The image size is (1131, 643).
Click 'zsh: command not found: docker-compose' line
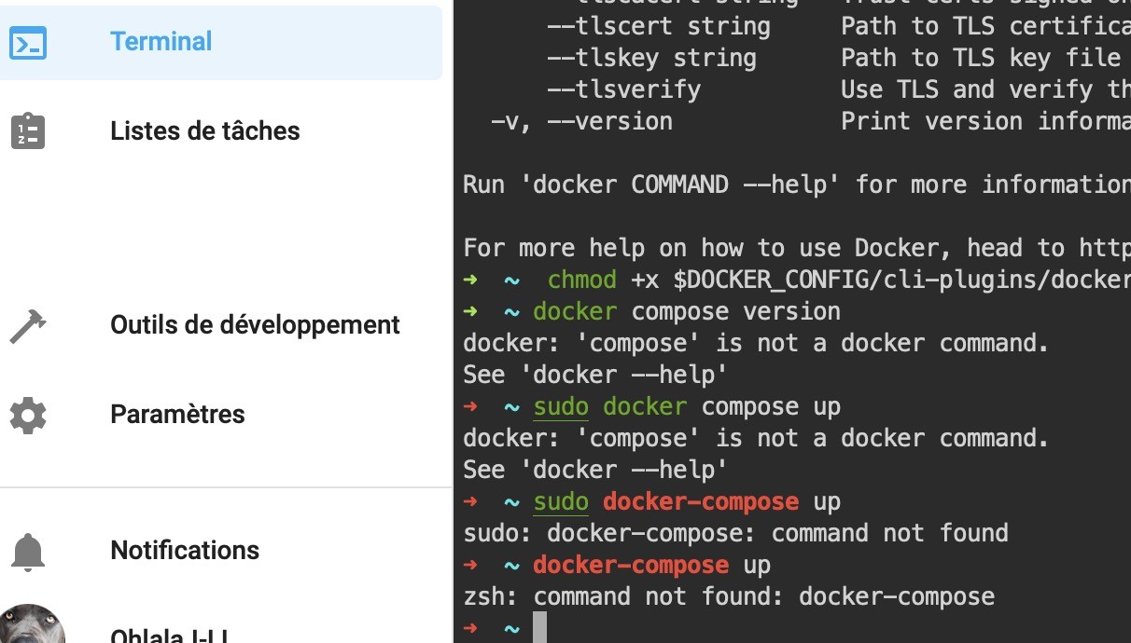pos(729,596)
